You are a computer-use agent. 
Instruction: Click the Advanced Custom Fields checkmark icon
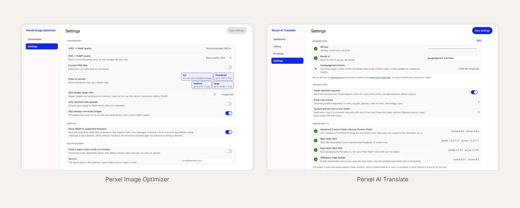pyautogui.click(x=316, y=131)
